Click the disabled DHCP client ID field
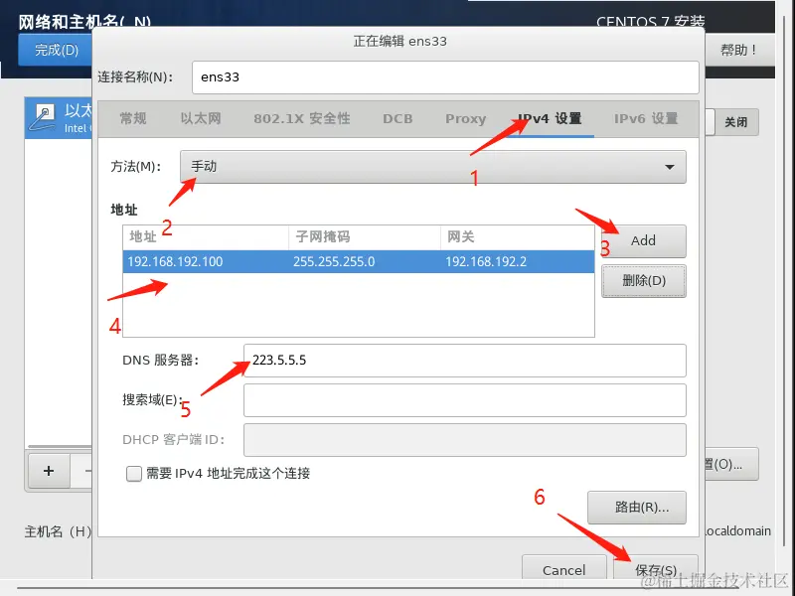795x596 pixels. (x=464, y=440)
